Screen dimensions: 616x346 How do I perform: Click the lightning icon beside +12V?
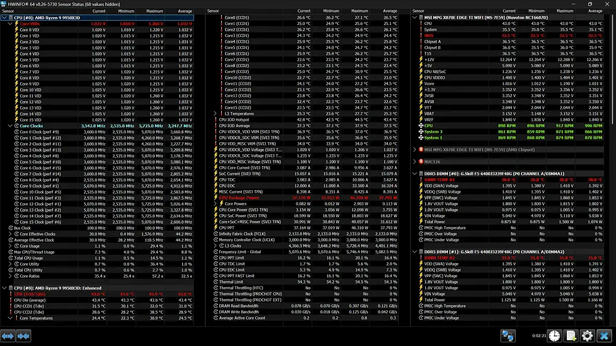(421, 59)
